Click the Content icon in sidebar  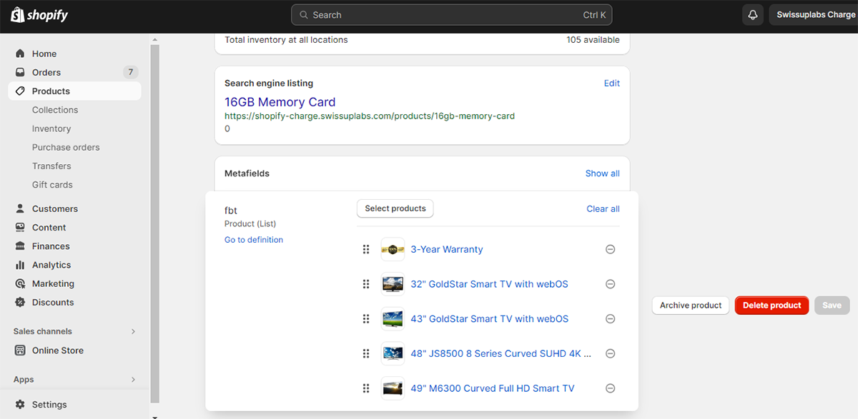(x=20, y=228)
